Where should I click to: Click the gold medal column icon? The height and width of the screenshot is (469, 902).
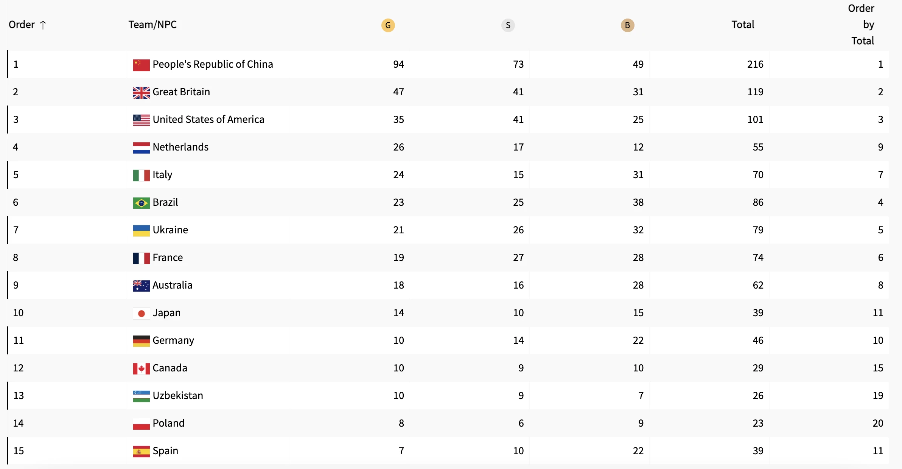click(388, 25)
